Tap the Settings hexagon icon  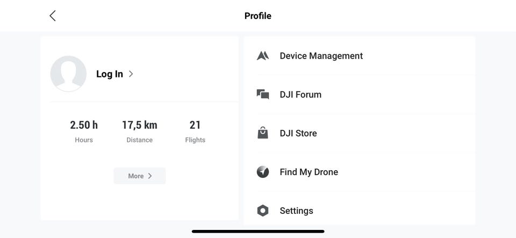point(263,211)
